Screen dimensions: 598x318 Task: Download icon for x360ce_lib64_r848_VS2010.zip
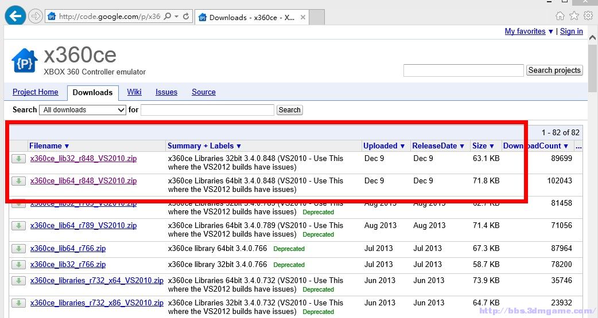tap(18, 181)
